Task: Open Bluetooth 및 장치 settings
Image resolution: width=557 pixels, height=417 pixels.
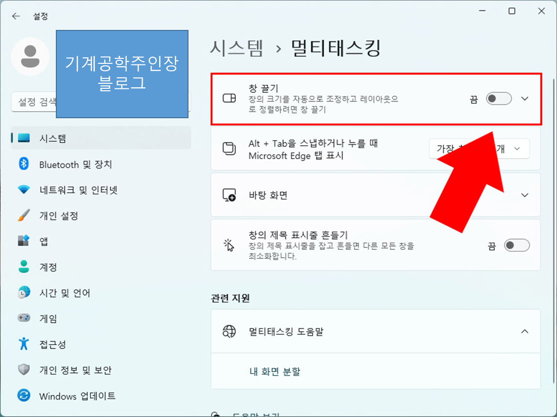Action: point(101,164)
